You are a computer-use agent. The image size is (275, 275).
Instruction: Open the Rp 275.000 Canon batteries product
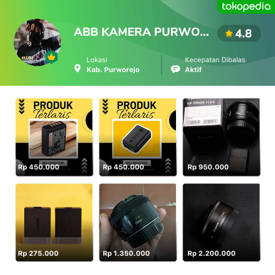click(54, 222)
